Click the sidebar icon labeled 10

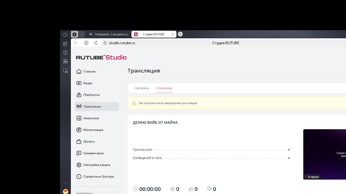pos(65,62)
